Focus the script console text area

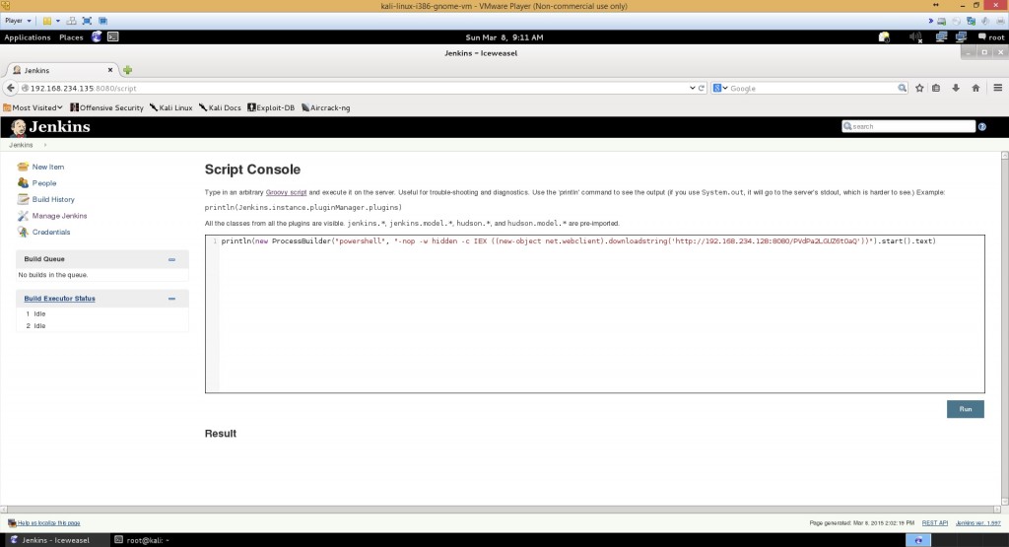(x=594, y=314)
